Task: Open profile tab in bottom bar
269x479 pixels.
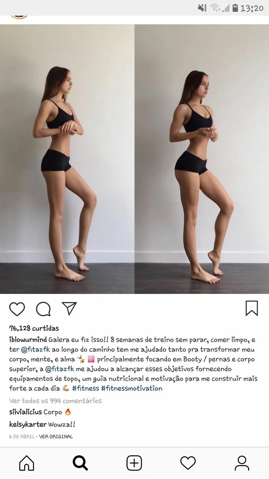Action: click(242, 463)
